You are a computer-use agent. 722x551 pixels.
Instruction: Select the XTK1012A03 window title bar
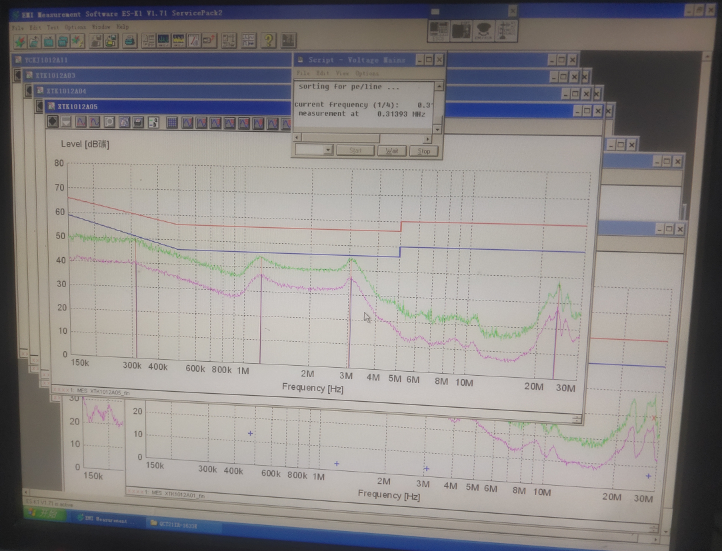coord(157,75)
